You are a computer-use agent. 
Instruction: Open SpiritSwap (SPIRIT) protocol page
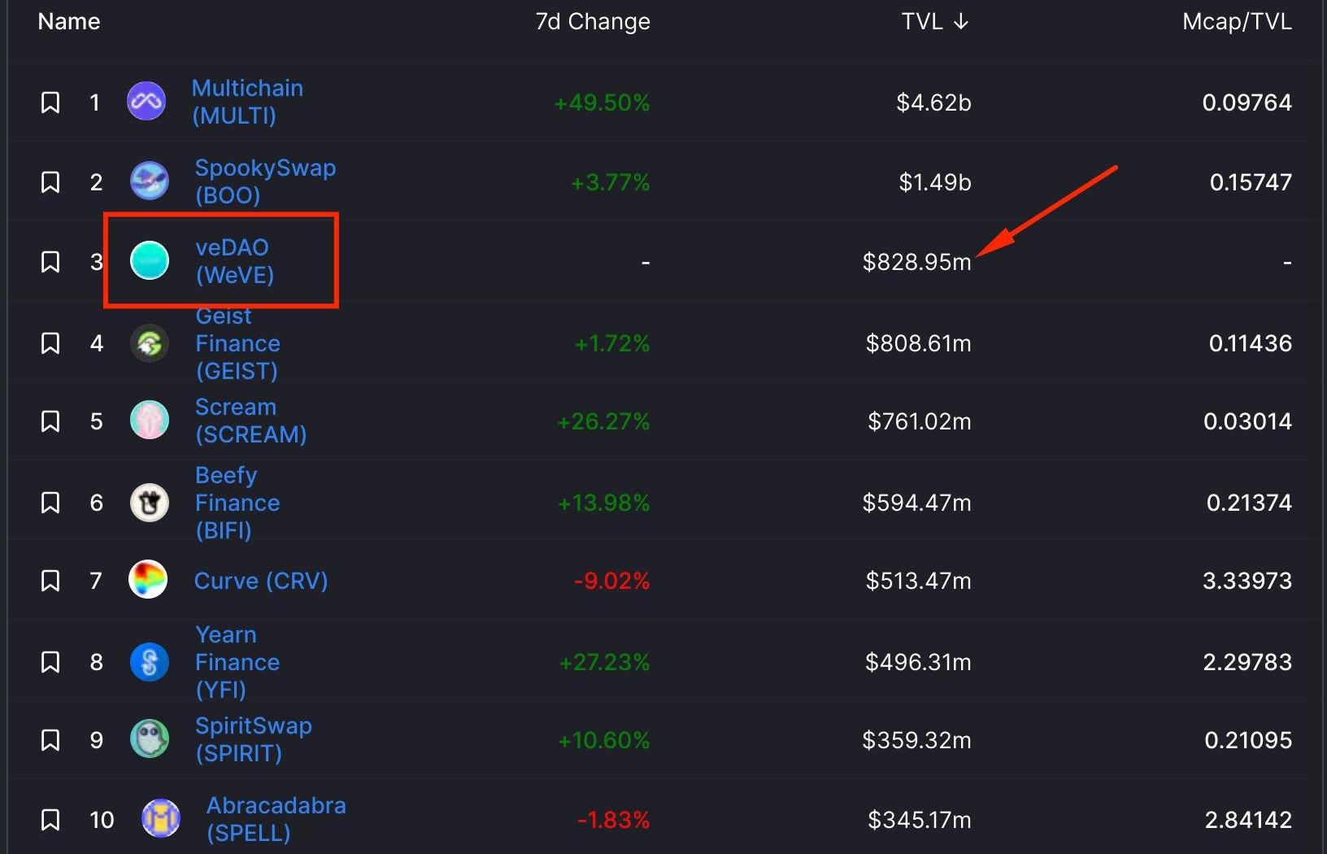pos(253,739)
